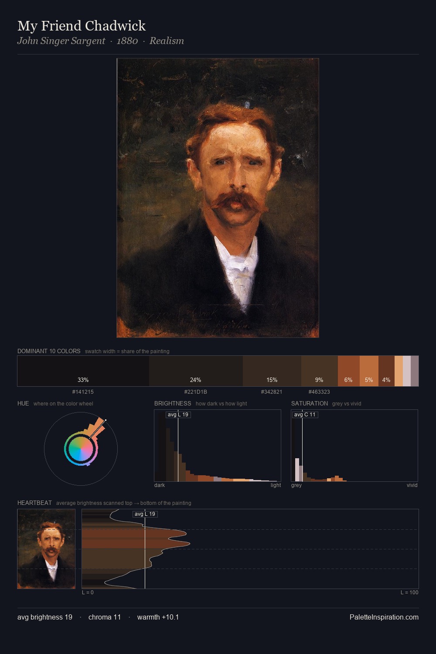Click the 'HUE' section heading
The image size is (436, 654).
[x=23, y=403]
